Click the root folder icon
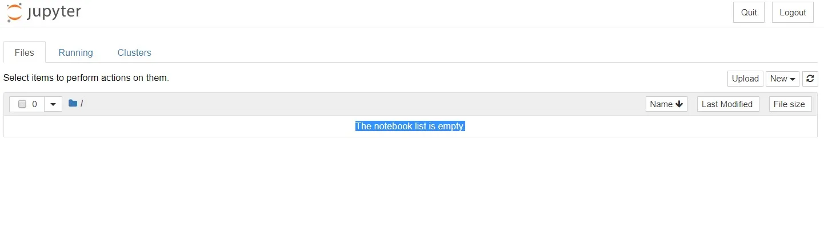Screen dimensions: 824x249 click(x=73, y=103)
